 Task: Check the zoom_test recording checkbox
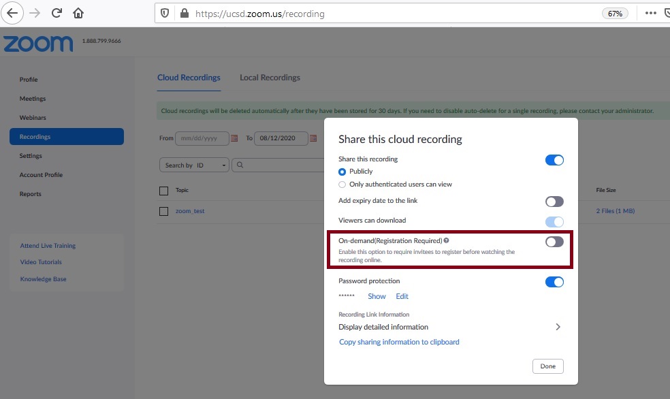pos(163,211)
